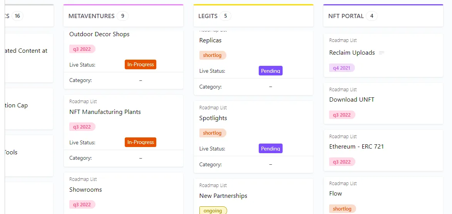Click the METAVENTURES count badge 9
452x214 pixels.
tap(122, 16)
